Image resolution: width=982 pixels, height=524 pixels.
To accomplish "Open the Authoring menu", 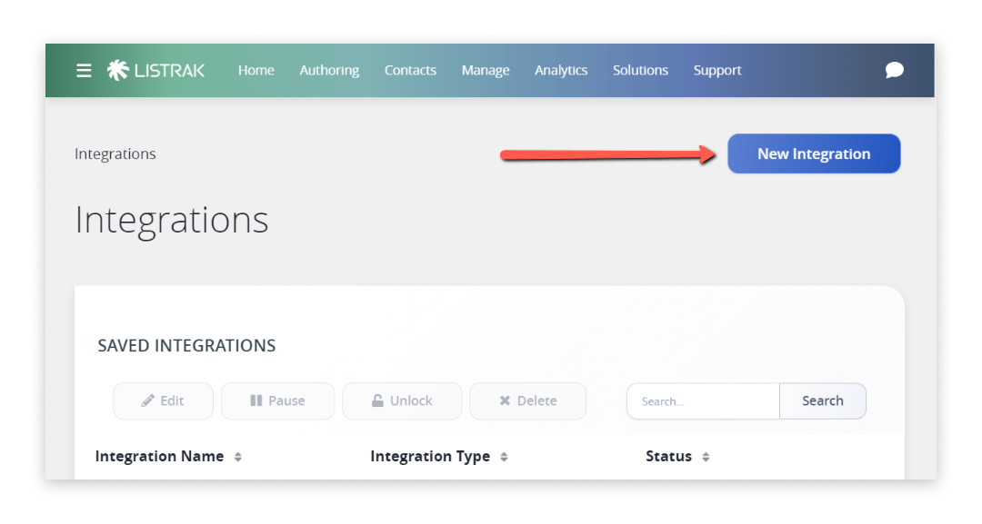I will click(329, 70).
